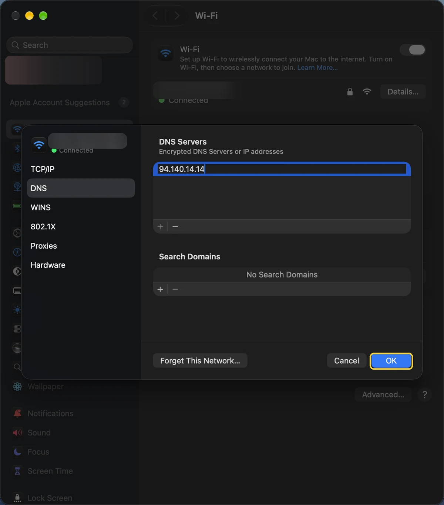Screen dimensions: 444x505
Task: Go forward with the right chevron
Action: coord(176,16)
